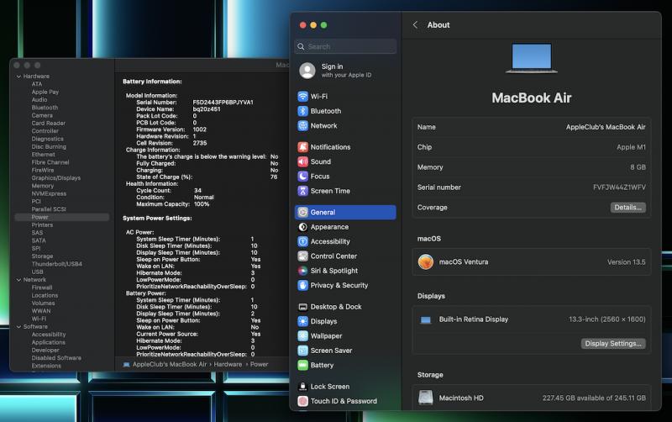Click serial number FVFJW44Z1WFV

point(619,187)
